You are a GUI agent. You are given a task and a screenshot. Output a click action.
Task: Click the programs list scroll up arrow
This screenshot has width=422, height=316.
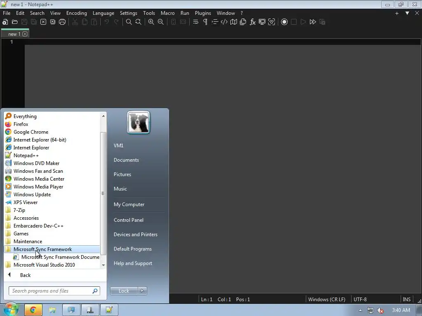coord(103,116)
